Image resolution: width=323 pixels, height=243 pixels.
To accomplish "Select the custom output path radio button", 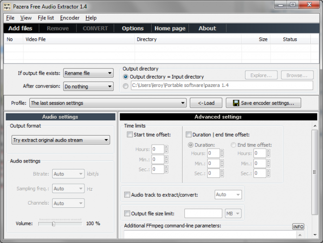I will (x=125, y=86).
